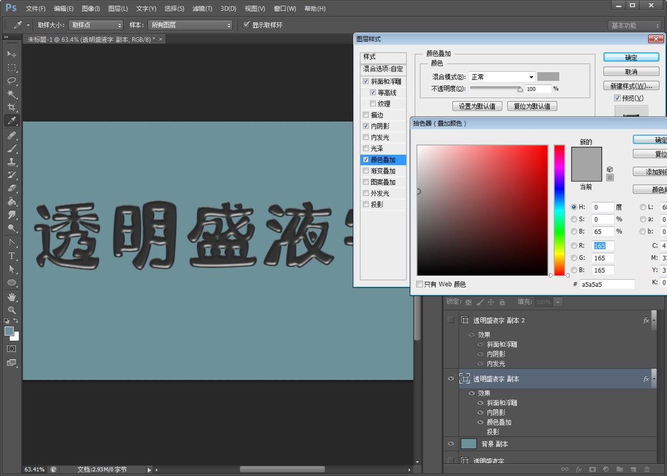The image size is (667, 476).
Task: Click the 新建样式 button
Action: click(630, 85)
